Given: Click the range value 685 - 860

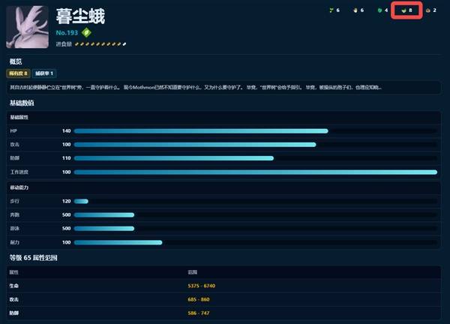Looking at the screenshot, I should click(x=199, y=299).
